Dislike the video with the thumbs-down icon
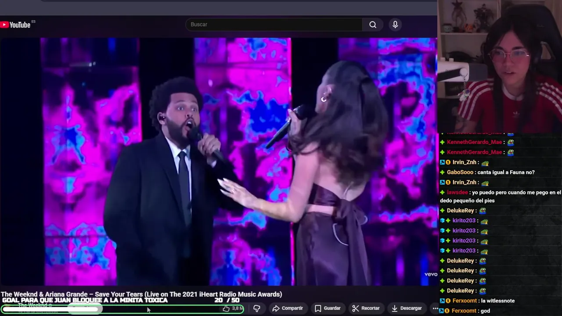 coord(257,309)
